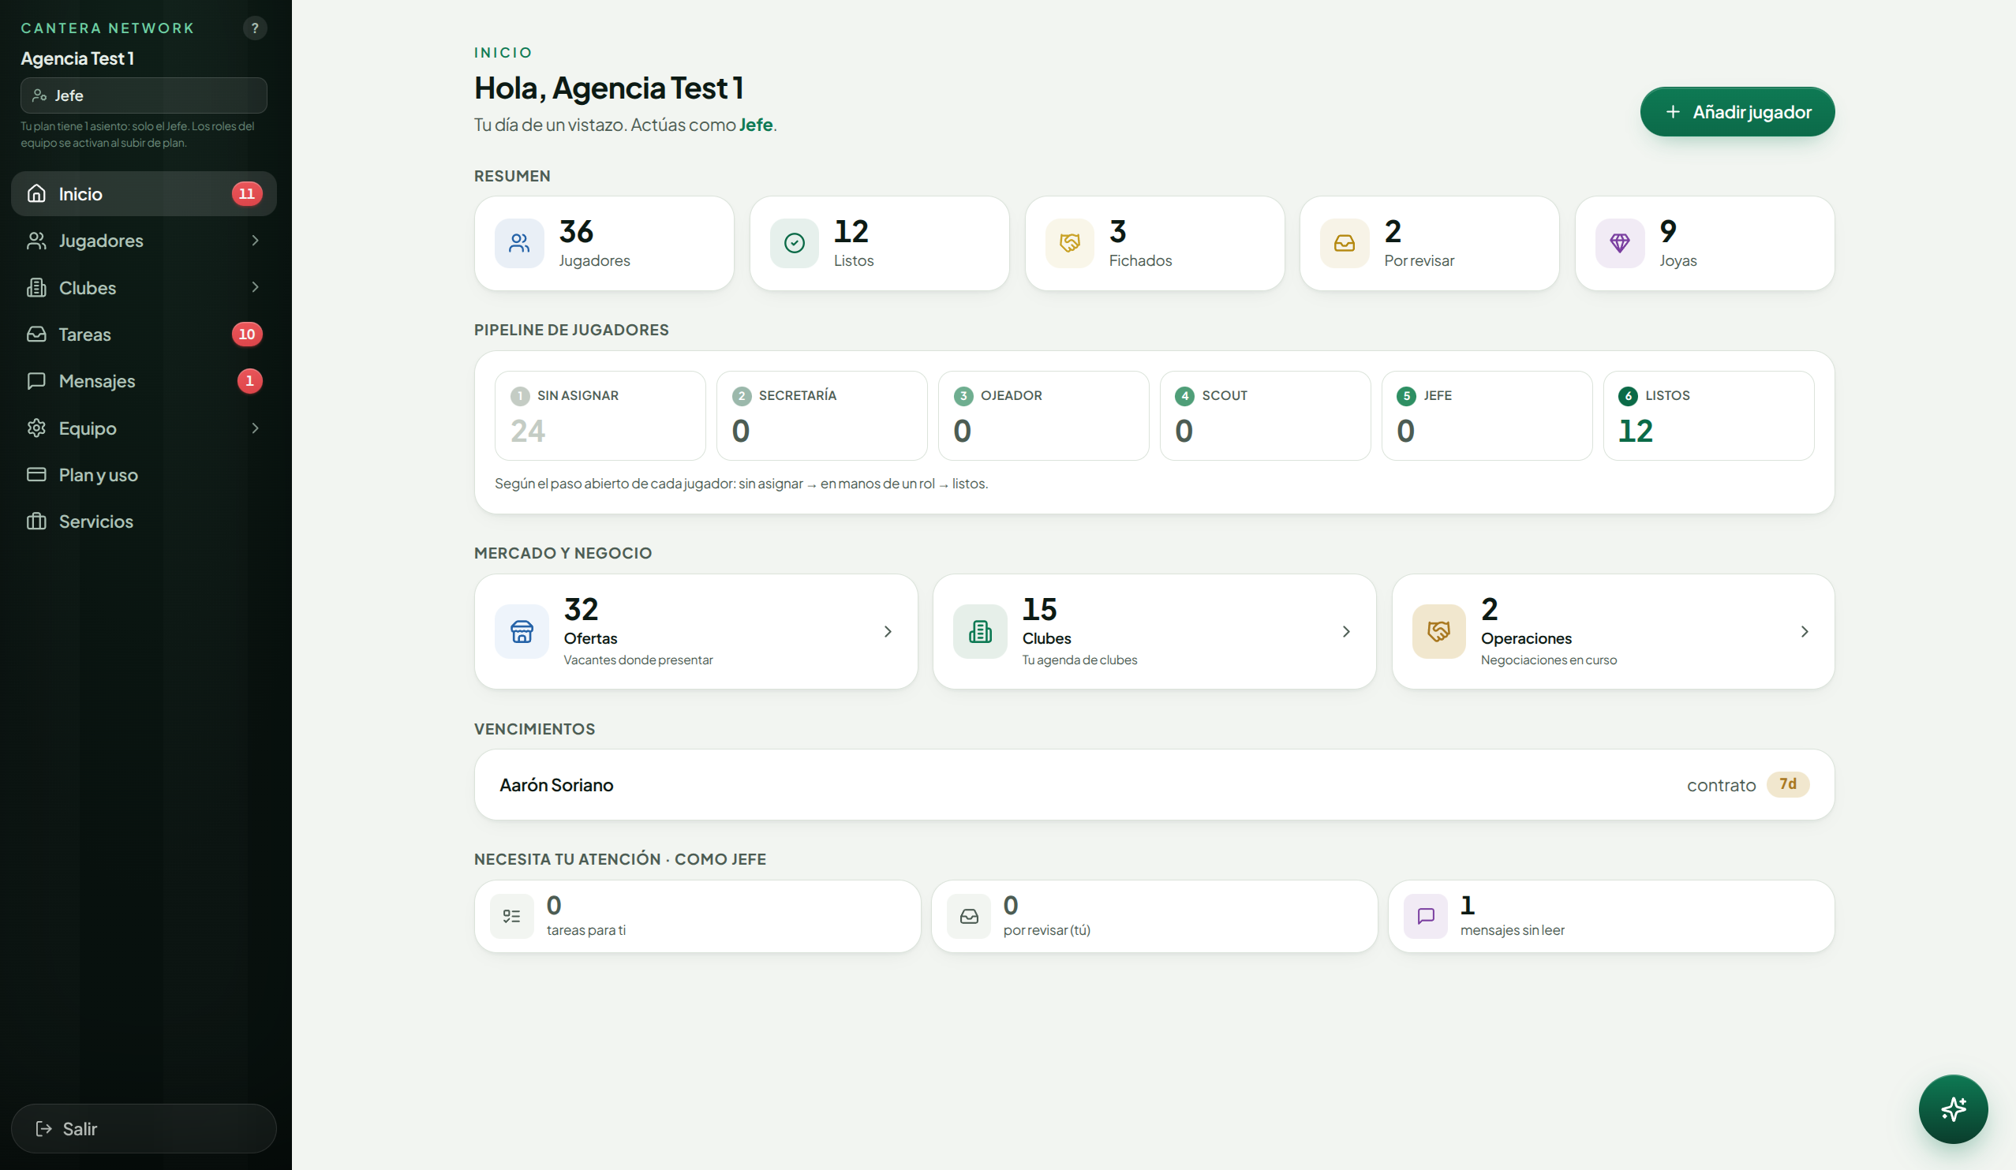This screenshot has width=2016, height=1170.
Task: Click the Jefe link in the subtitle
Action: [x=755, y=125]
